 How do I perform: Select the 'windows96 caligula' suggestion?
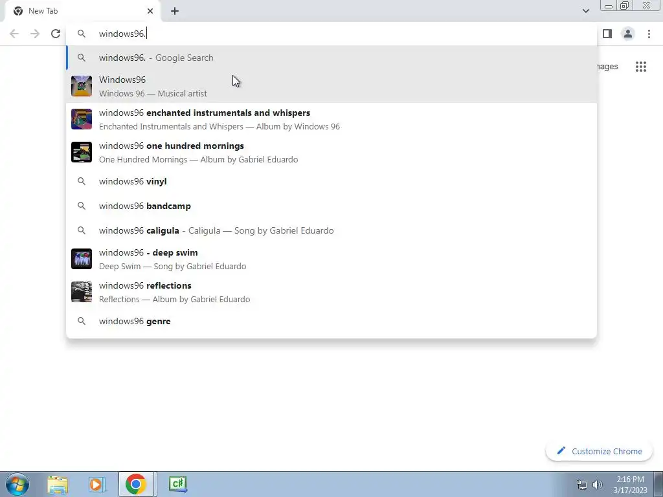pos(331,230)
